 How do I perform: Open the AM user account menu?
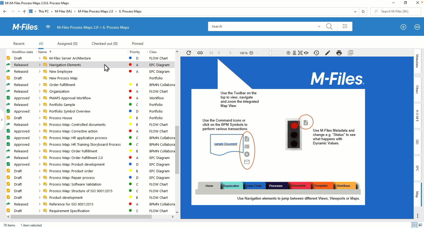tap(417, 27)
